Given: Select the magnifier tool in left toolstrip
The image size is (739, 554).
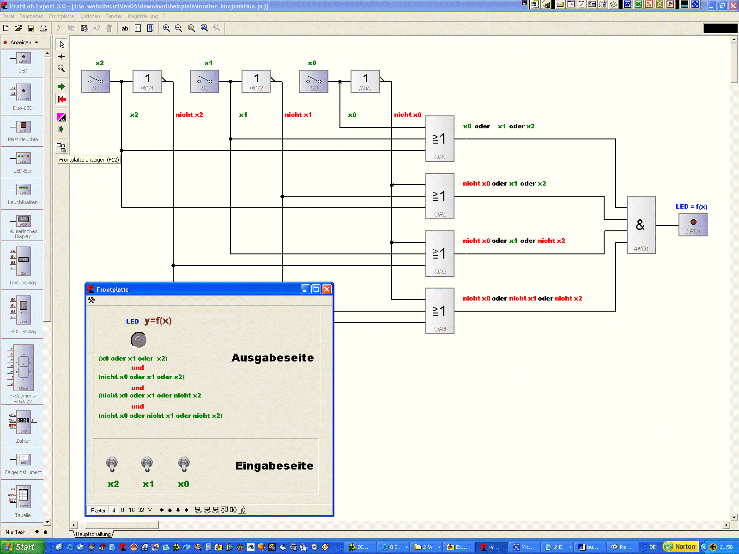Looking at the screenshot, I should tap(61, 68).
